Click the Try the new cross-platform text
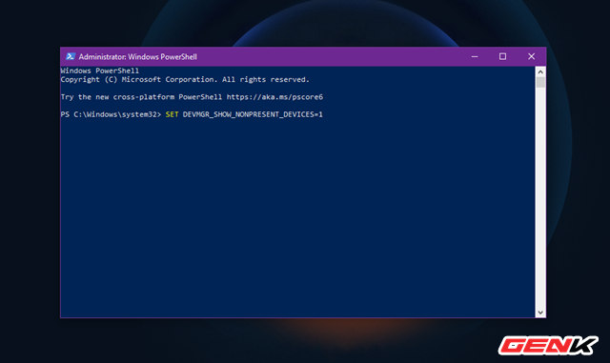 tap(117, 97)
